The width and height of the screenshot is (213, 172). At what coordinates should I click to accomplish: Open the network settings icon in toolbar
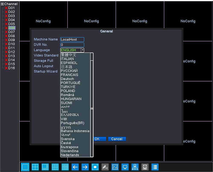pyautogui.click(x=135, y=167)
